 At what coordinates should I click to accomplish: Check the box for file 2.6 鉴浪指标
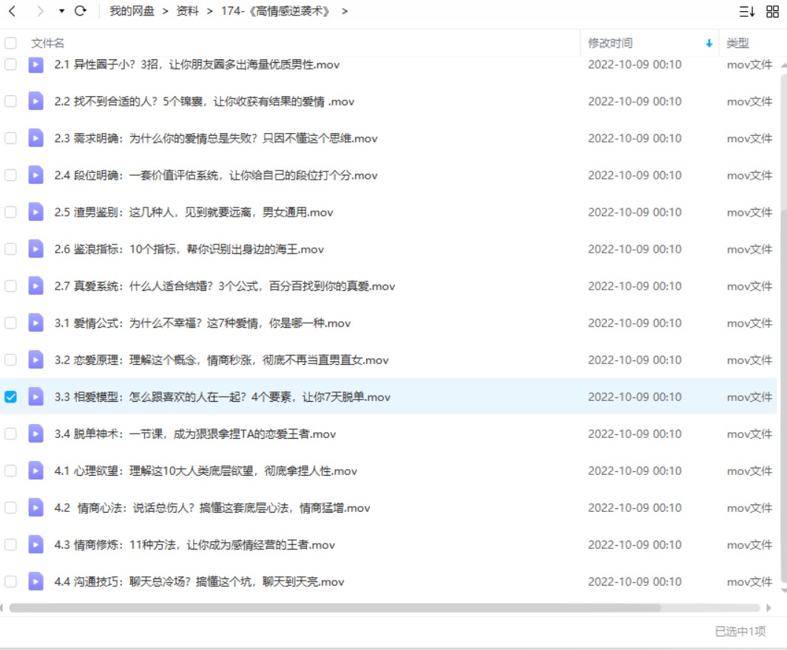tap(10, 249)
